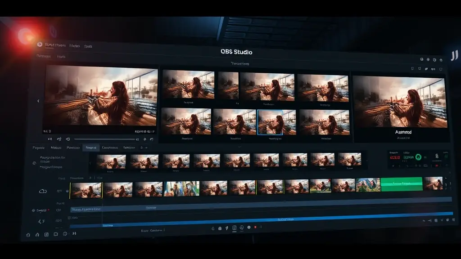Screen dimensions: 461x259
Task: Click the first round icon at the window's top-right
Action: tap(421, 59)
